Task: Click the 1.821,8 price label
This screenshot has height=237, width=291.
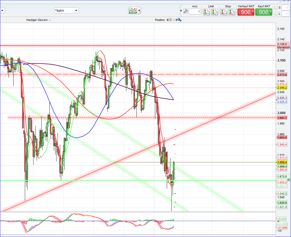Action: click(x=282, y=207)
